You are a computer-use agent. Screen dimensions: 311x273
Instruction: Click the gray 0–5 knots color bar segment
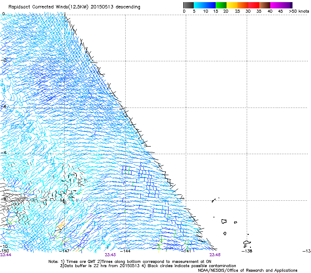point(188,5)
